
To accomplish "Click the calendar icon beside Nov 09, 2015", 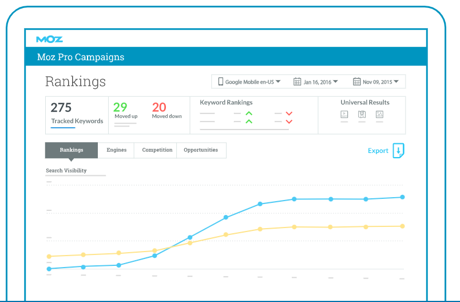I will tap(356, 82).
